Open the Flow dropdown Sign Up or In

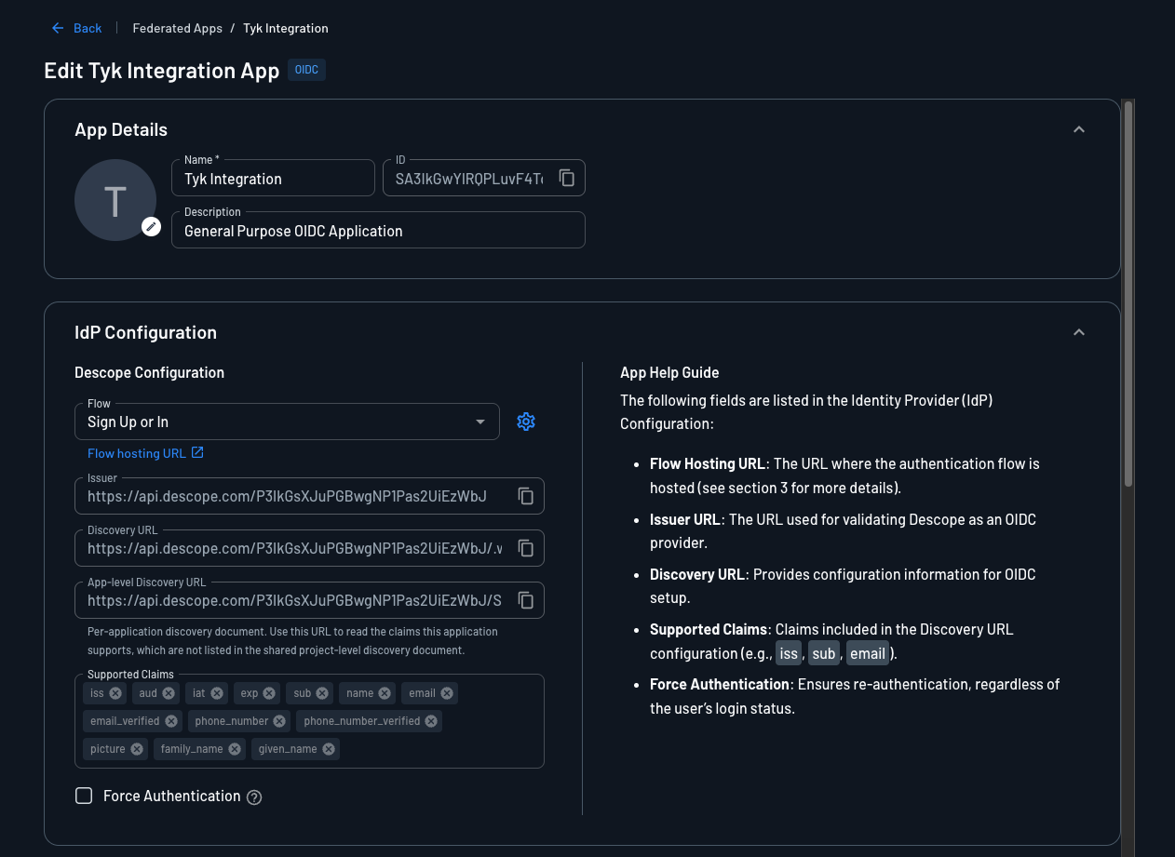pos(287,422)
